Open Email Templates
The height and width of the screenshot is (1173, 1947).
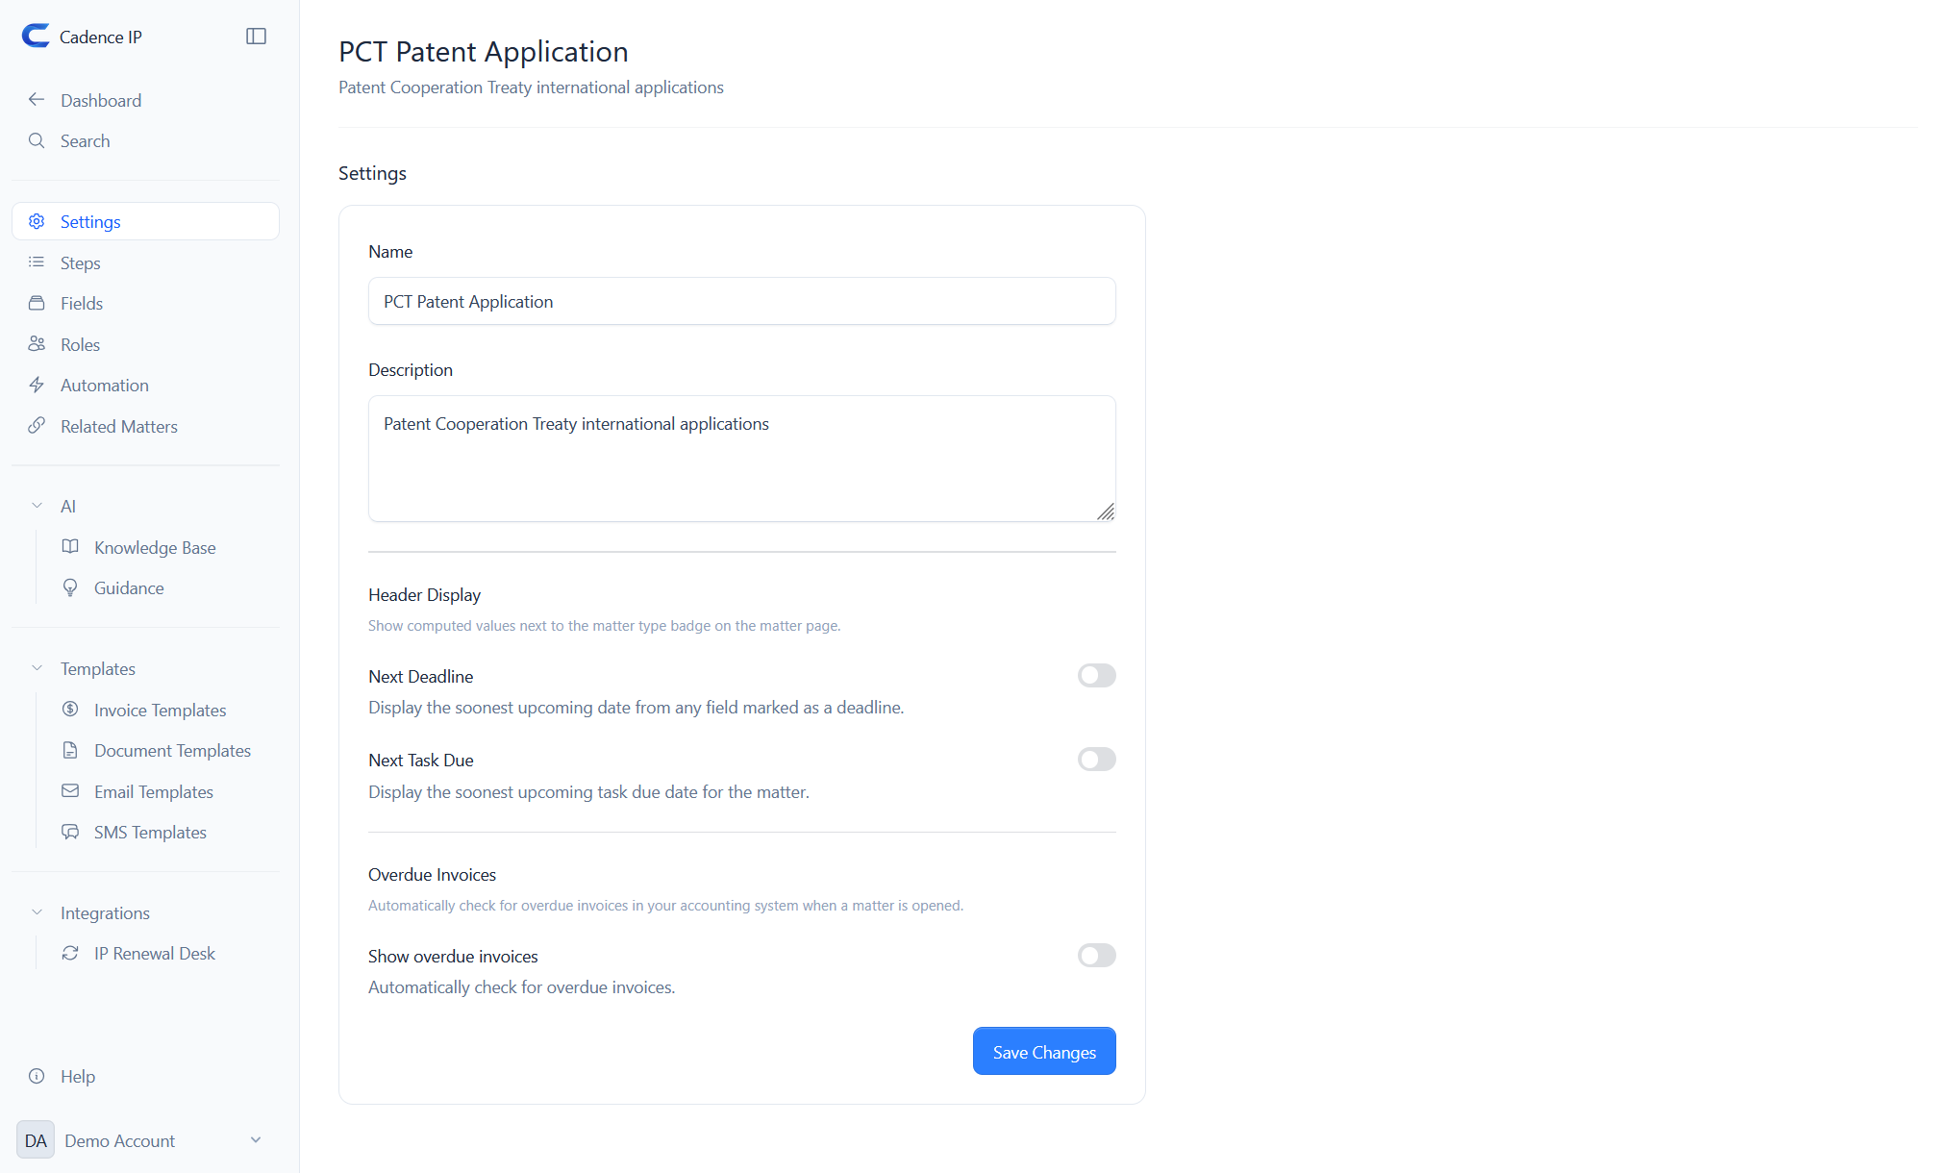pyautogui.click(x=154, y=791)
